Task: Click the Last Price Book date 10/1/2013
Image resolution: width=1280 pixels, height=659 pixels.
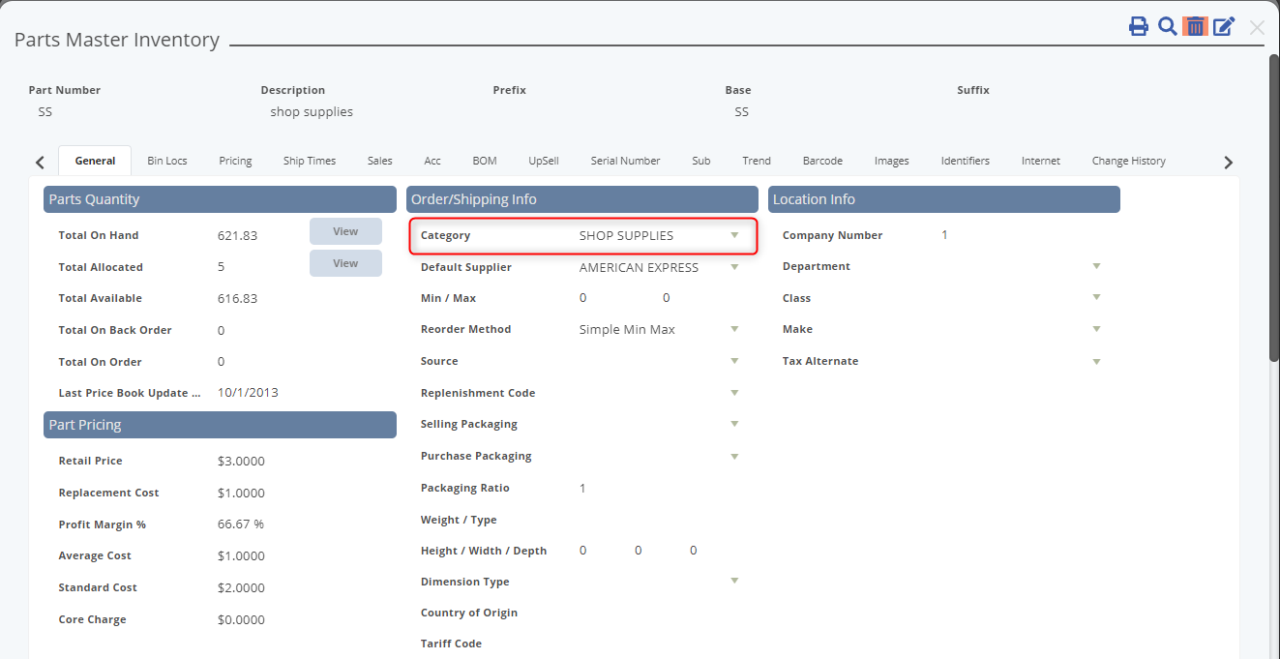Action: pyautogui.click(x=248, y=393)
